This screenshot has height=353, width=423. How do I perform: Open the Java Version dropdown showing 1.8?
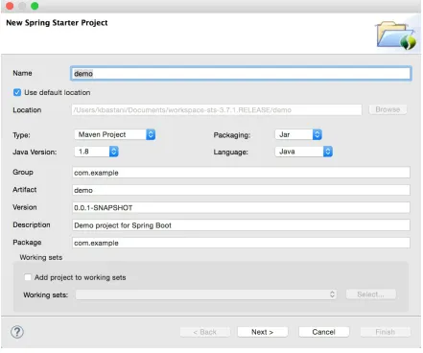97,152
